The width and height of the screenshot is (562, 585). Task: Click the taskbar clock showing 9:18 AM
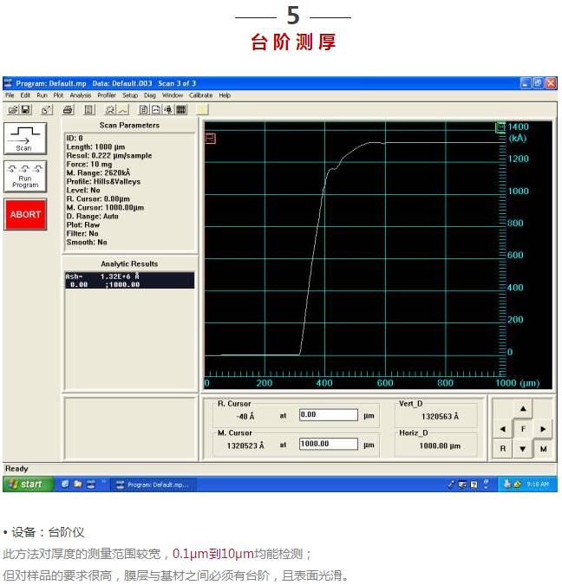click(x=538, y=484)
